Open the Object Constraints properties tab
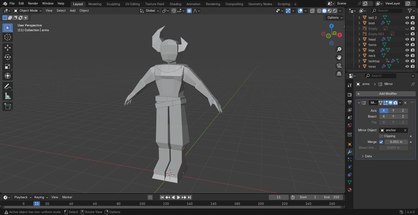Screen dimensions: 418x215 [349, 175]
